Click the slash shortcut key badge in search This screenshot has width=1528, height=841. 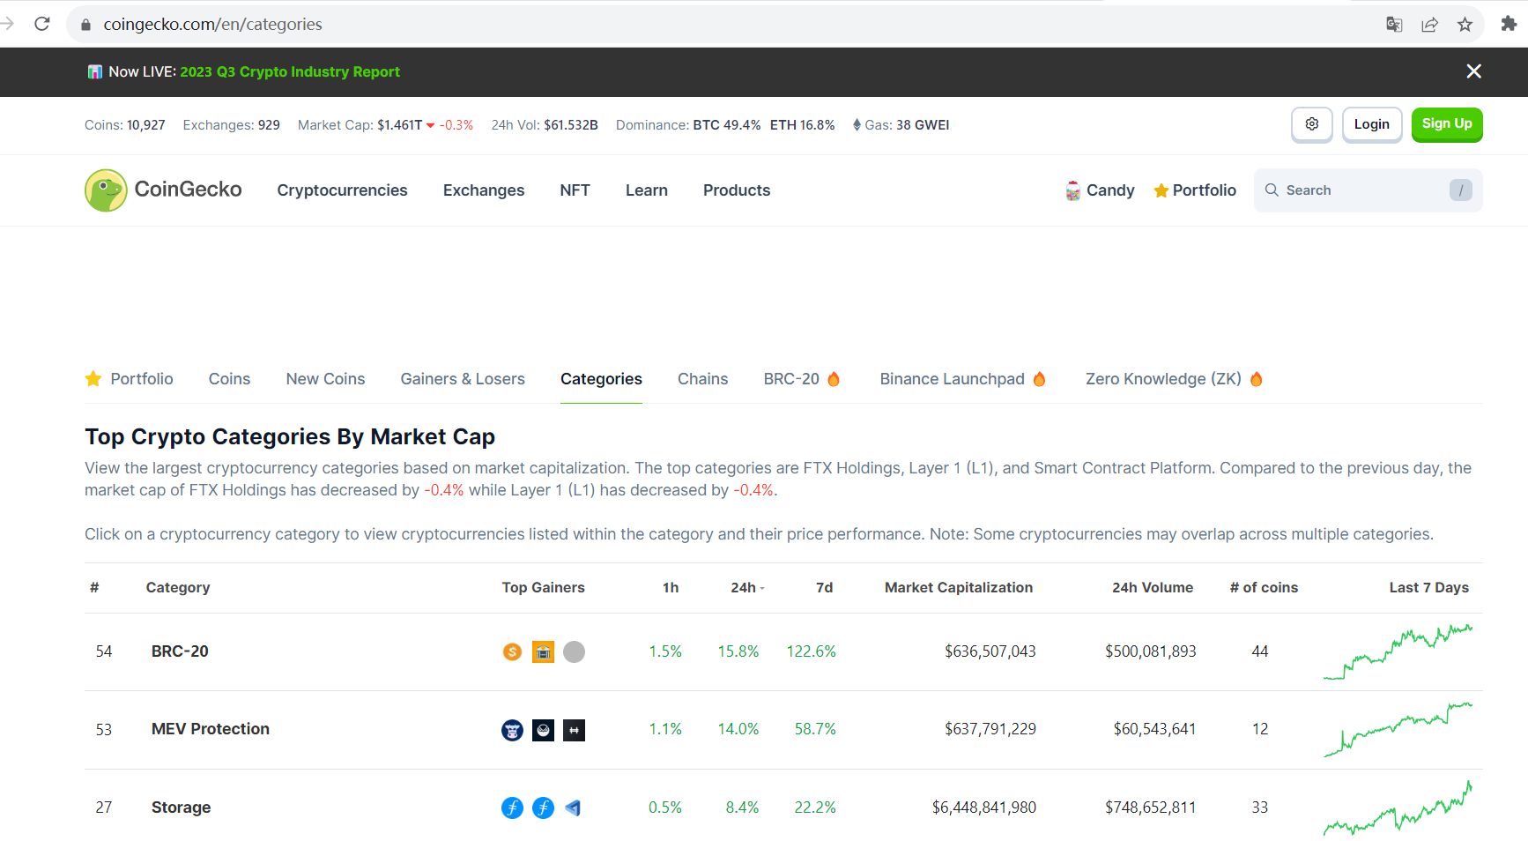[1460, 190]
